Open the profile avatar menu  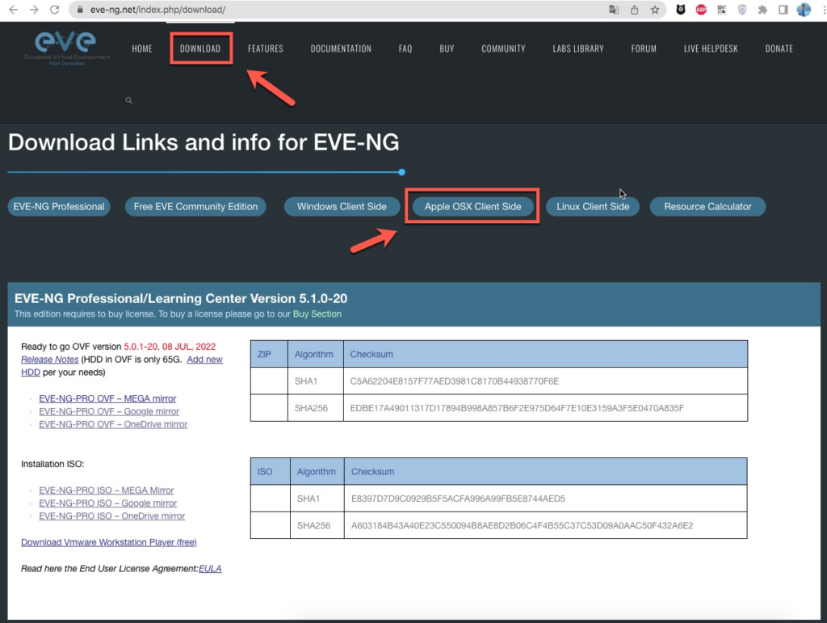804,10
